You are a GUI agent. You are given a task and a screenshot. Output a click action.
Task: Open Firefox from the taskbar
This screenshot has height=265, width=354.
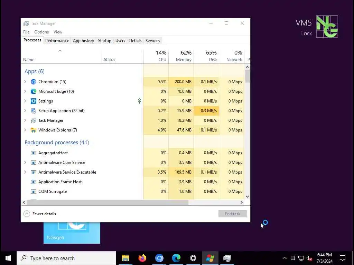[x=142, y=258]
